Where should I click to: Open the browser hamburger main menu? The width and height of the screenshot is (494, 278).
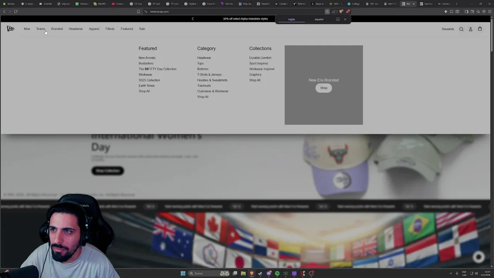tap(489, 12)
